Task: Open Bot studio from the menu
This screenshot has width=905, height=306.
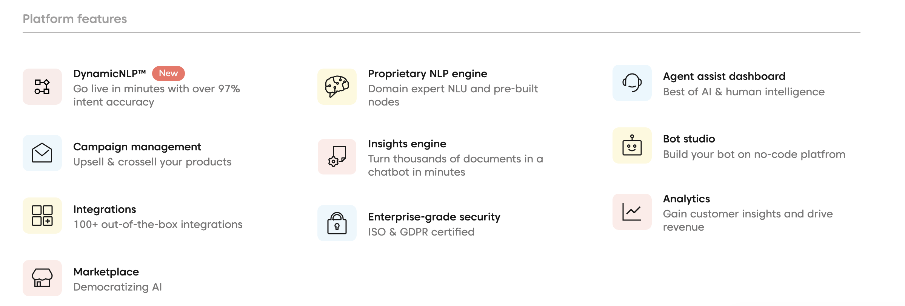Action: pyautogui.click(x=689, y=139)
